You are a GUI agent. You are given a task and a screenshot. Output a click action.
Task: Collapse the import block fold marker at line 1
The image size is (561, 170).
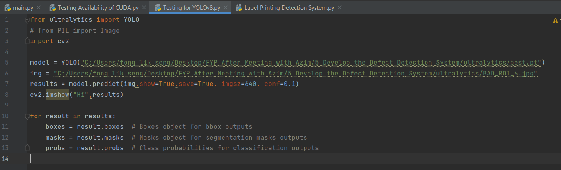(x=27, y=19)
